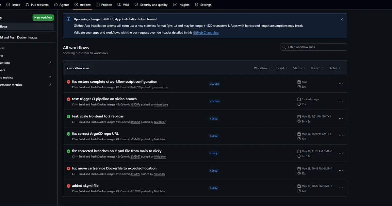Expand the Event filter dropdown
Image resolution: width=392 pixels, height=206 pixels.
pyautogui.click(x=282, y=68)
